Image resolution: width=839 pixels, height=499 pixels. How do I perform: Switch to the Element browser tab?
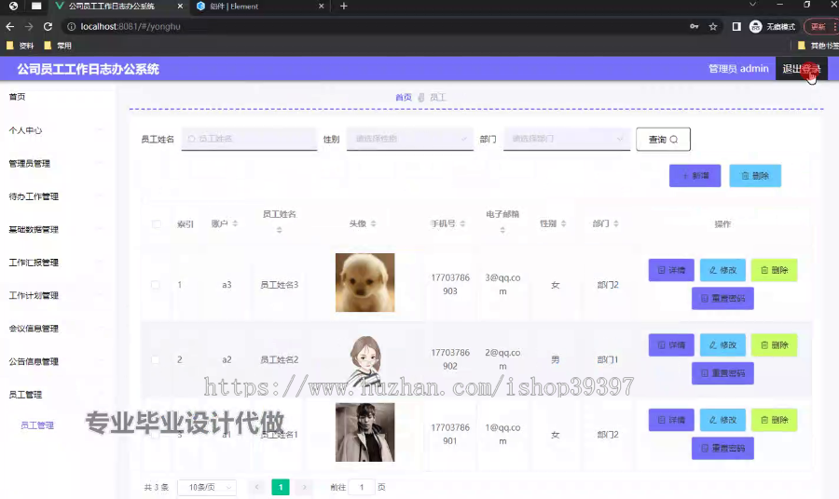point(261,7)
